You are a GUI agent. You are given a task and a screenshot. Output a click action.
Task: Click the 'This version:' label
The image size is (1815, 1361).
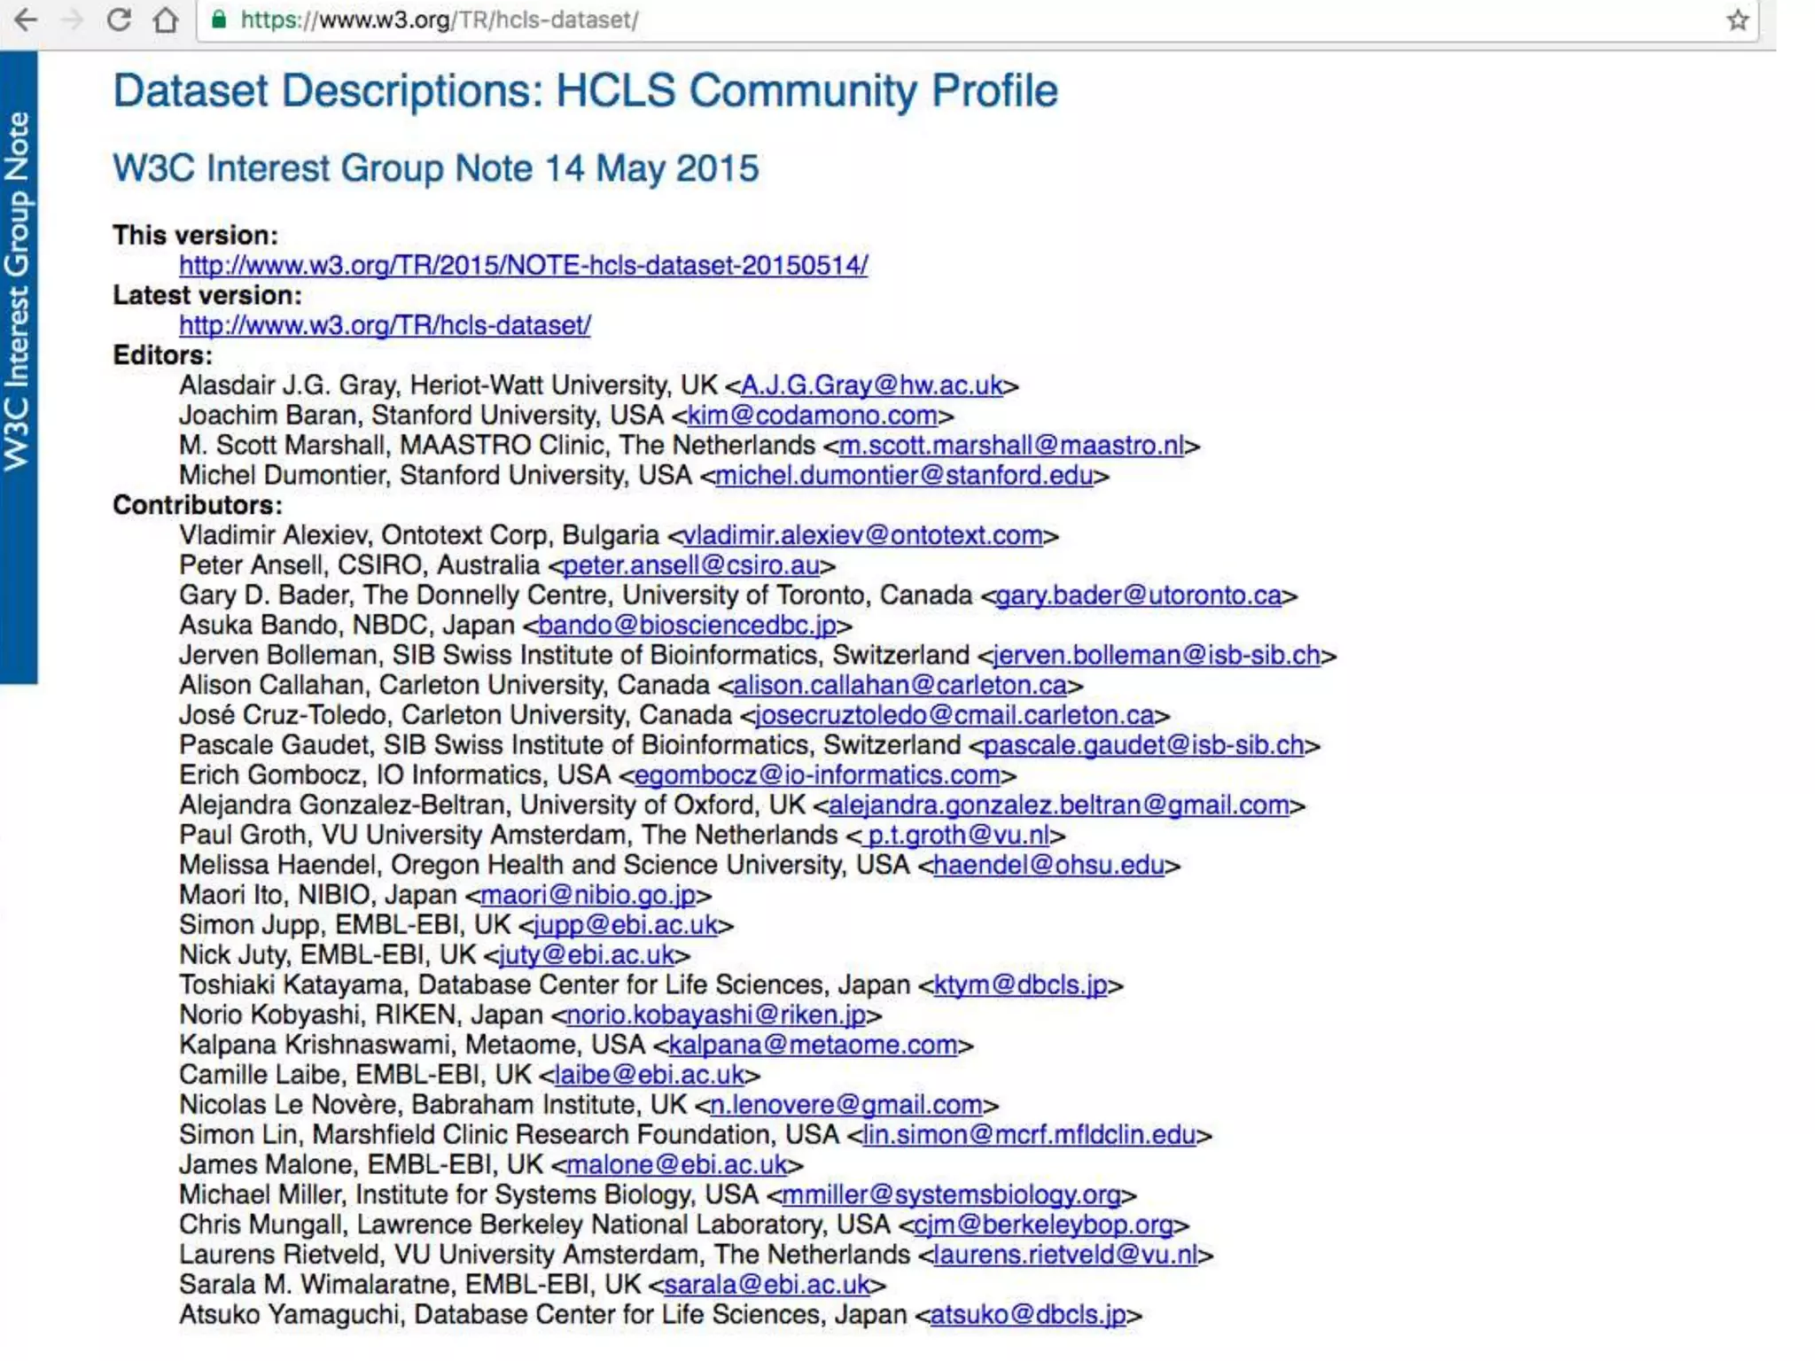click(x=195, y=236)
